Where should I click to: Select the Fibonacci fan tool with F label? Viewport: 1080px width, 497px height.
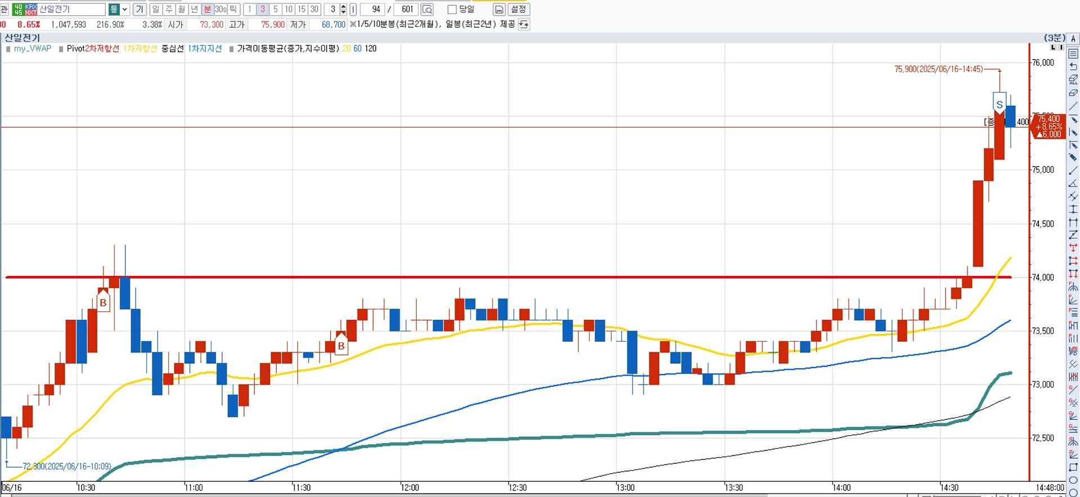tap(1073, 300)
